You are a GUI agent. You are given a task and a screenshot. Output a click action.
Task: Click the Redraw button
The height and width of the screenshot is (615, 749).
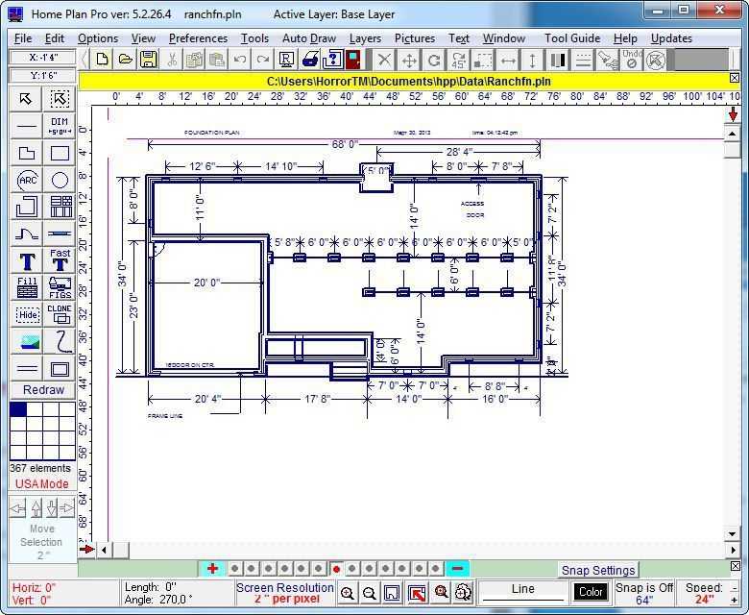(43, 390)
